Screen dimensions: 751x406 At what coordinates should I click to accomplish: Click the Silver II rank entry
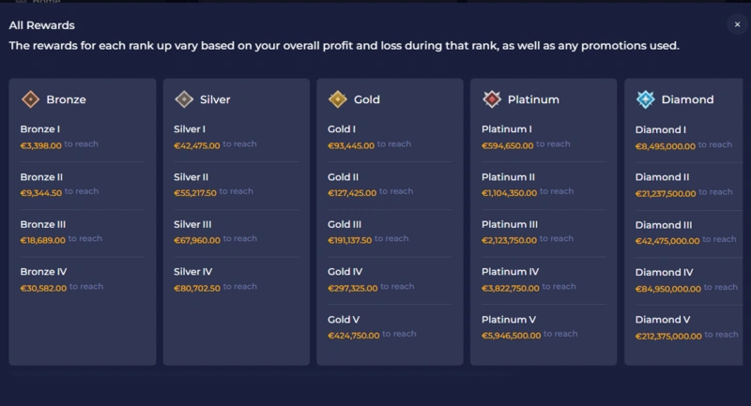click(237, 184)
